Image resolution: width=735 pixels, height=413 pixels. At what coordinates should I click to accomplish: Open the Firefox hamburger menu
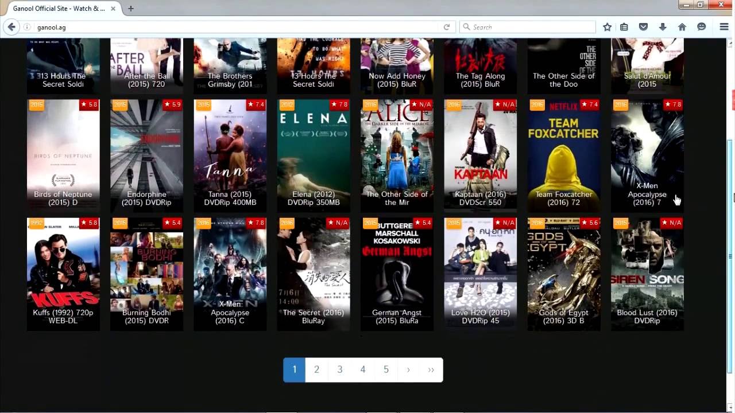724,27
